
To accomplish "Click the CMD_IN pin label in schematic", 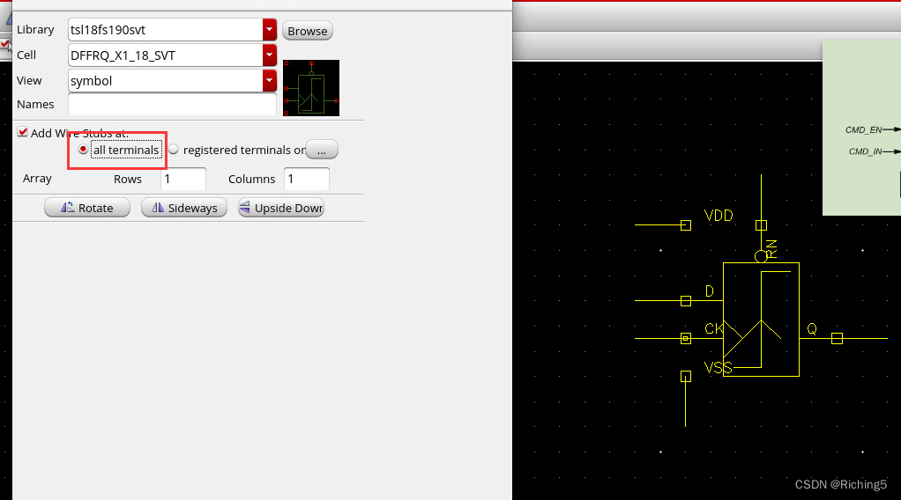I will pos(866,151).
